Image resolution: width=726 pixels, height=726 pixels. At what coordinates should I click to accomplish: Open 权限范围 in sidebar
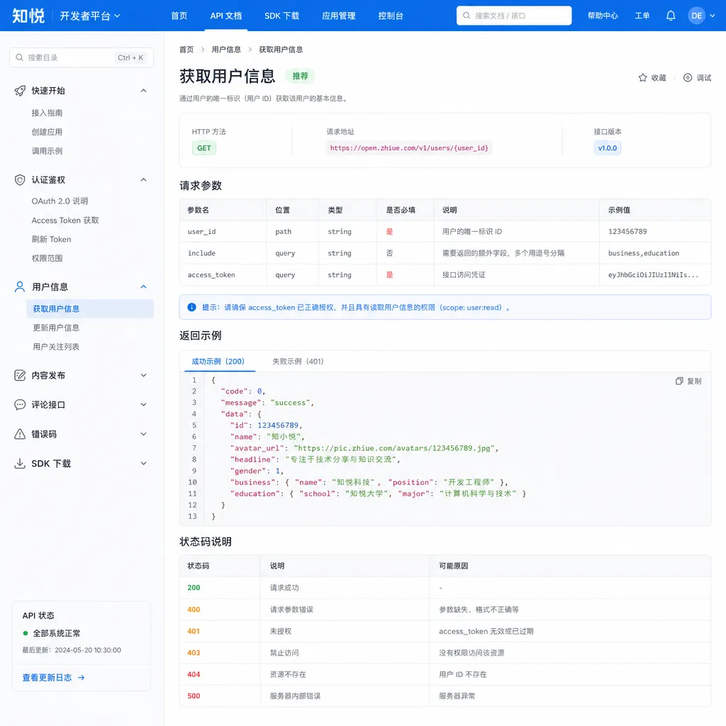(x=48, y=258)
